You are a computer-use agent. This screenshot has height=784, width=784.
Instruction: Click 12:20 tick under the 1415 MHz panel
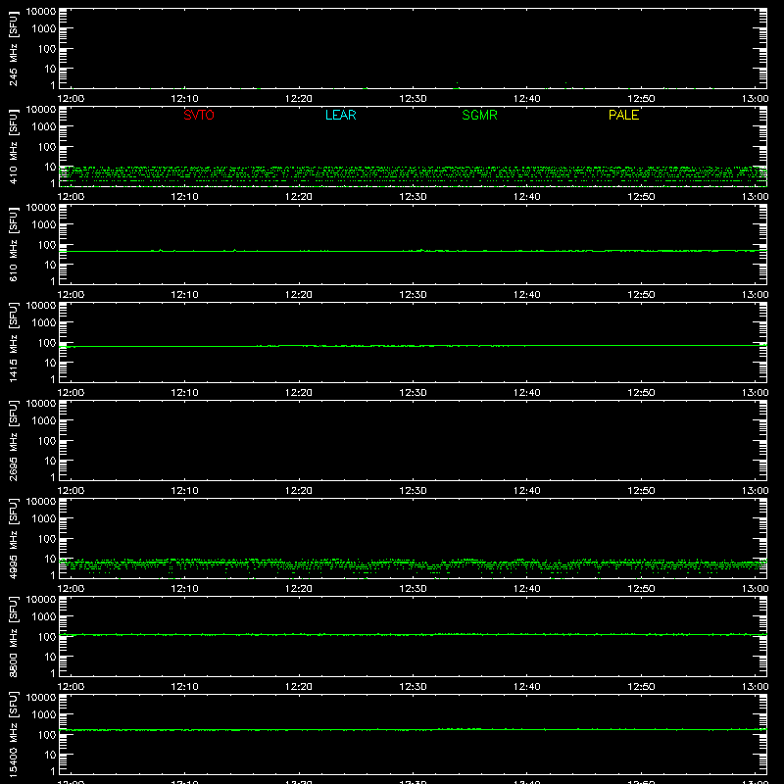pyautogui.click(x=299, y=393)
